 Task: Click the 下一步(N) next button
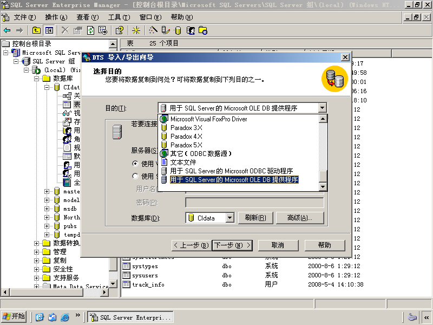[232, 245]
